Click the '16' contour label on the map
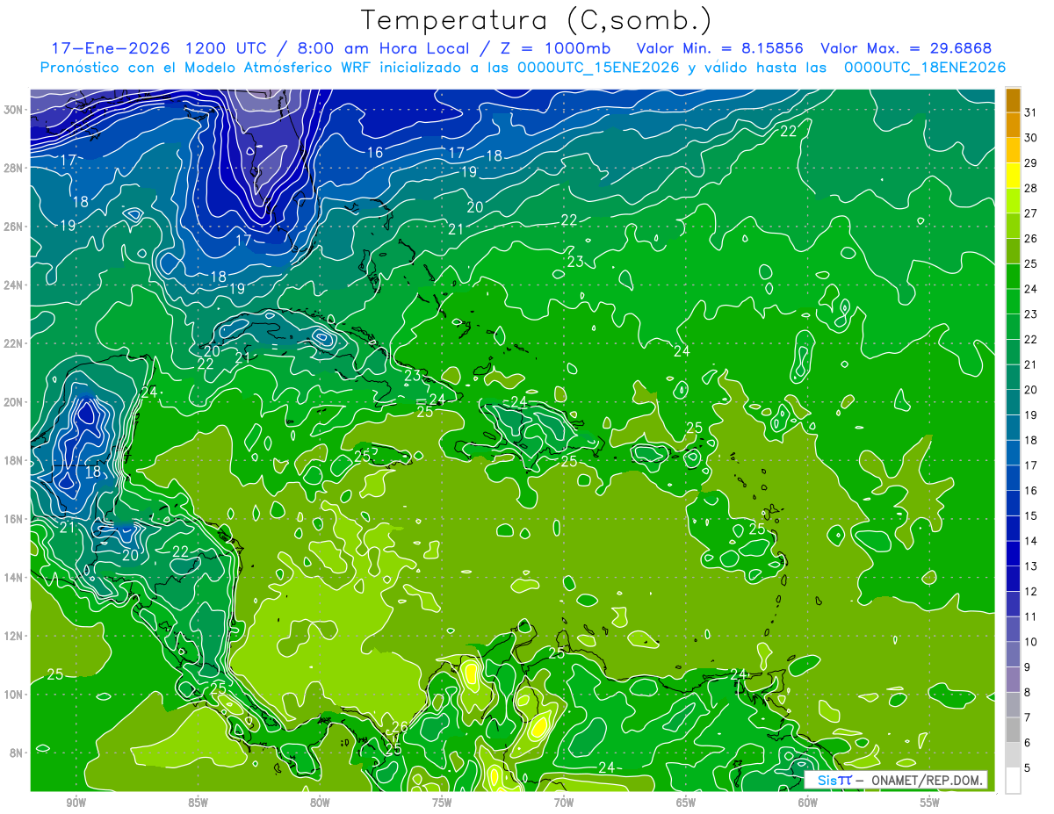Viewport: 1054px width, 814px height. 375,152
